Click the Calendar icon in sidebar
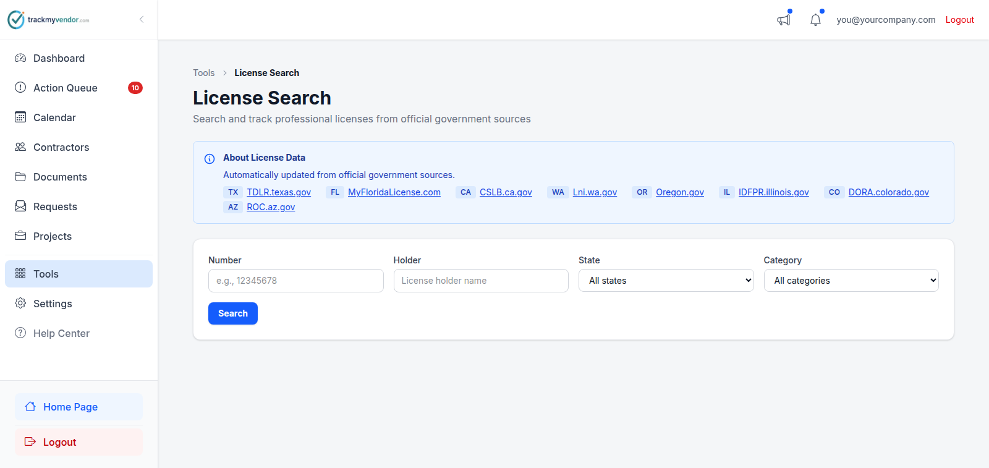Viewport: 989px width, 468px height. (x=20, y=117)
